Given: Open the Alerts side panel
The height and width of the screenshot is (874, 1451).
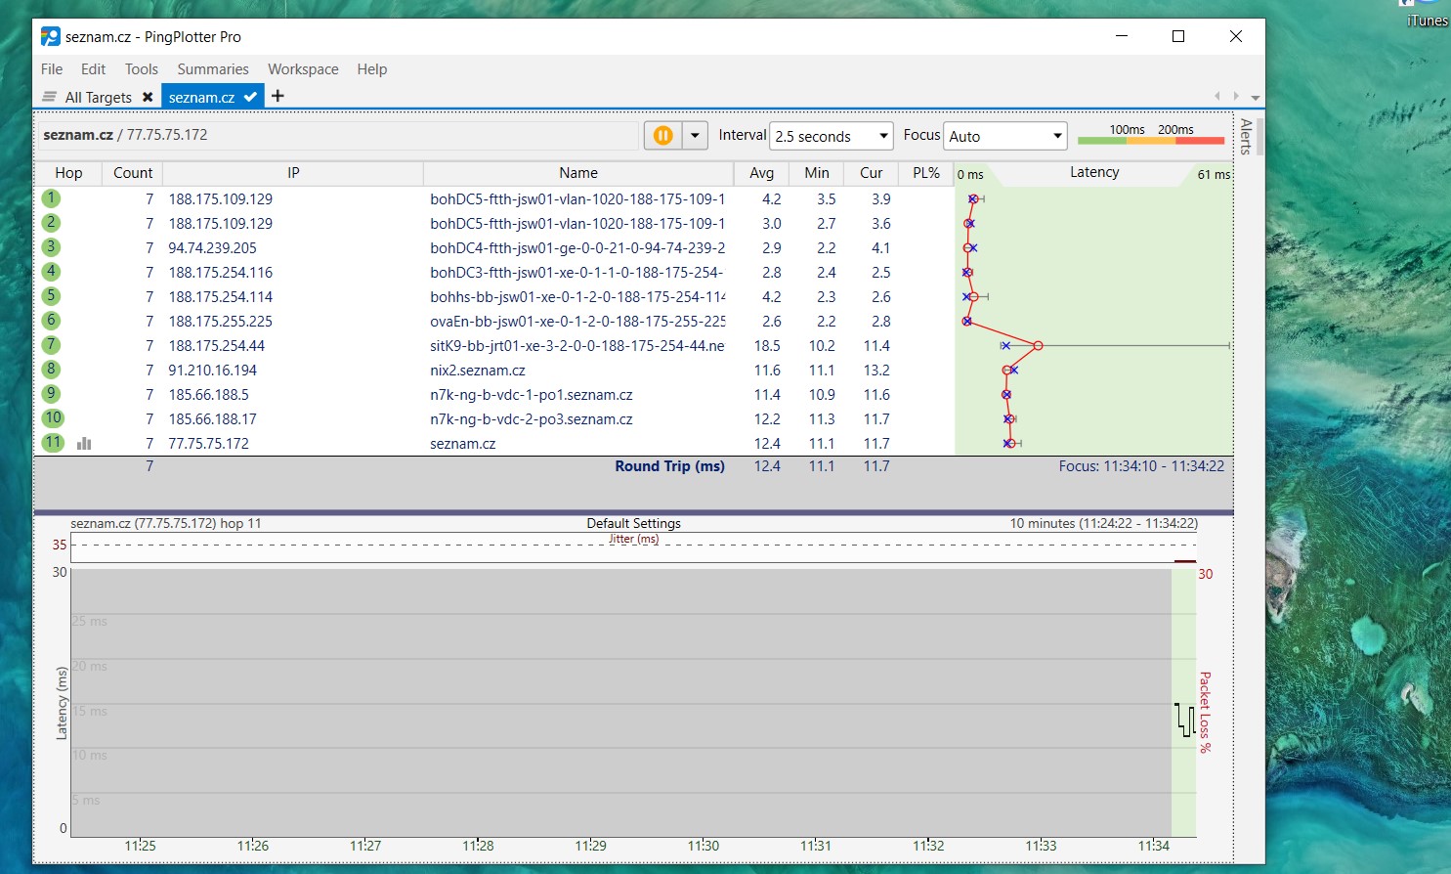Looking at the screenshot, I should coord(1246,137).
